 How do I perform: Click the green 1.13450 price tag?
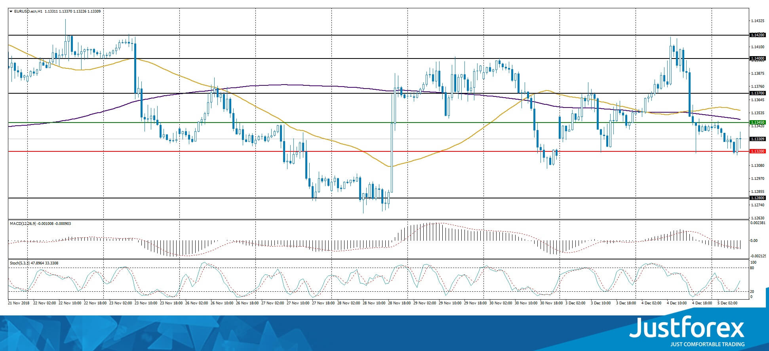click(x=758, y=123)
